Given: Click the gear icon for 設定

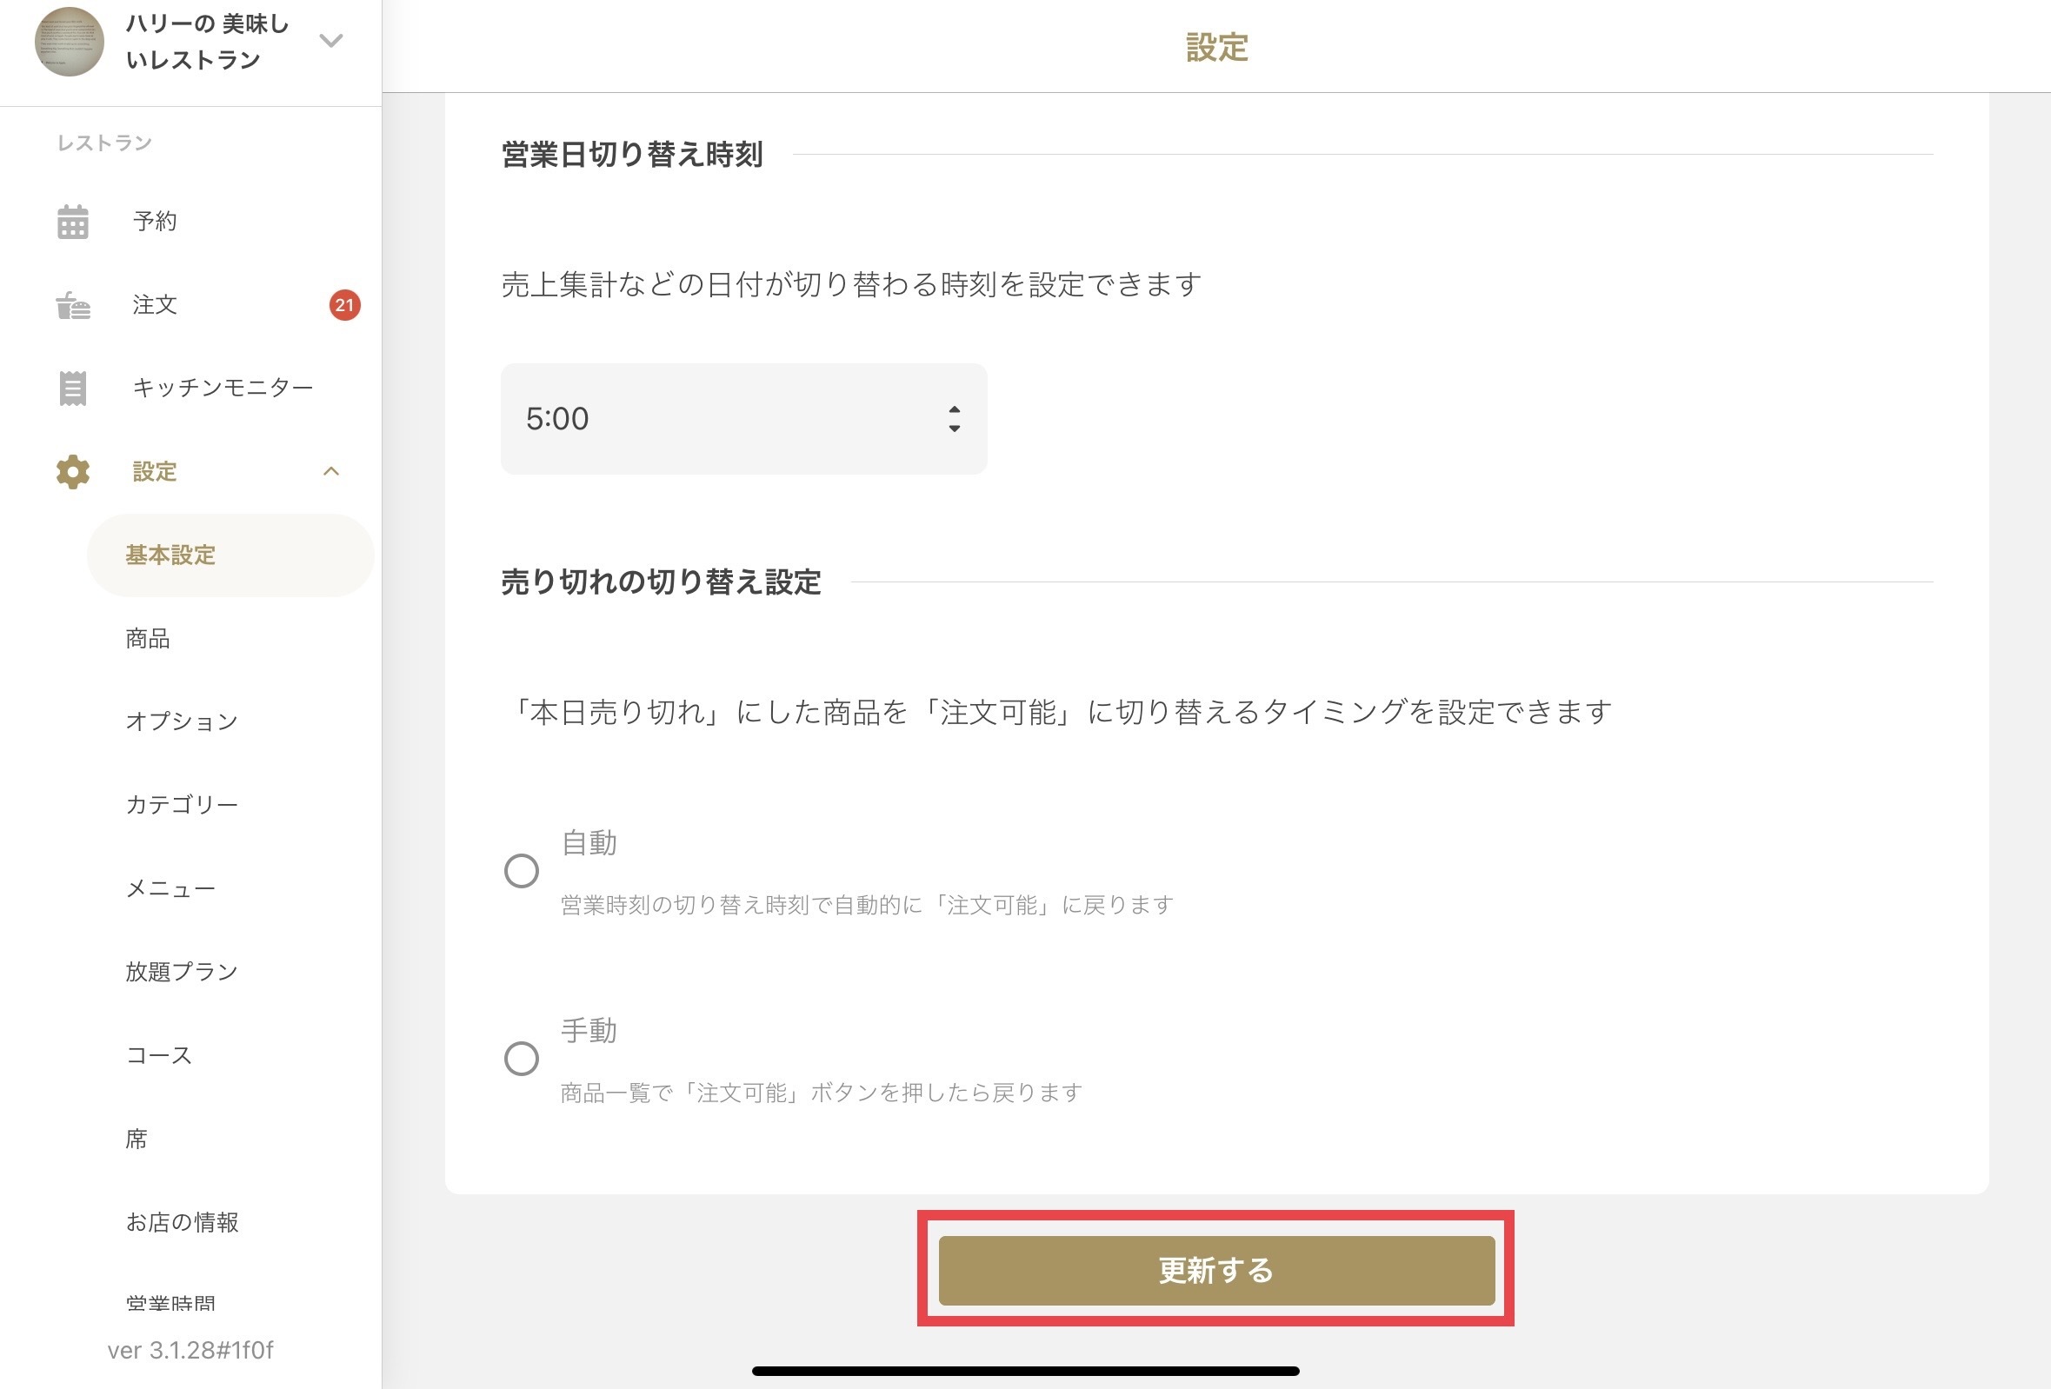Looking at the screenshot, I should click(x=72, y=472).
